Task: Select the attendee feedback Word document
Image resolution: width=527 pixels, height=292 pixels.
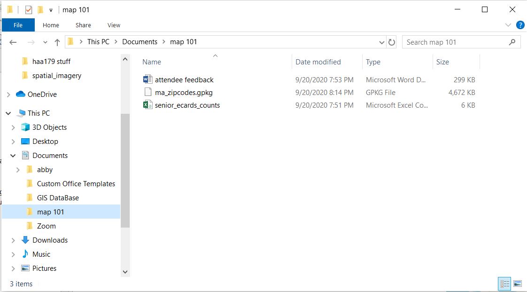Action: (184, 80)
